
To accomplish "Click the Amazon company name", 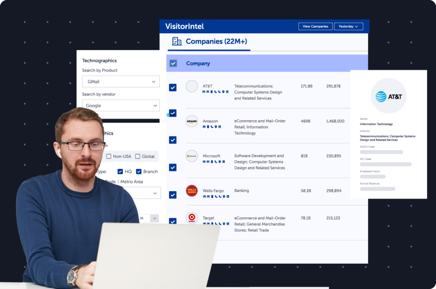I will coord(210,121).
